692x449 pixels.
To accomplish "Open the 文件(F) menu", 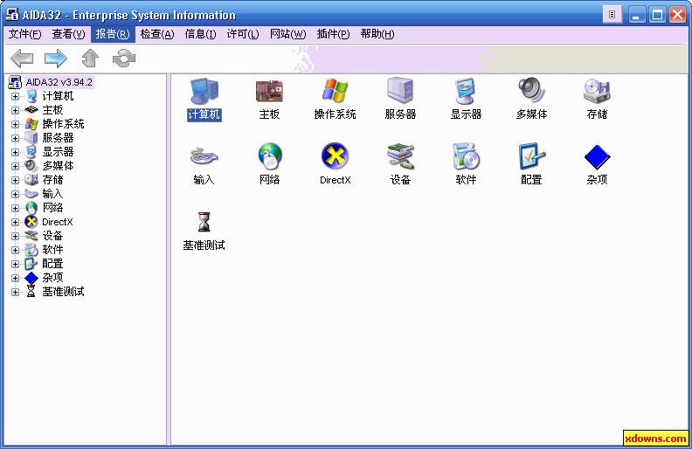I will point(24,34).
